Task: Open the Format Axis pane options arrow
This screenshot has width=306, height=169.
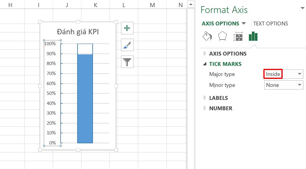Action: pos(302,8)
